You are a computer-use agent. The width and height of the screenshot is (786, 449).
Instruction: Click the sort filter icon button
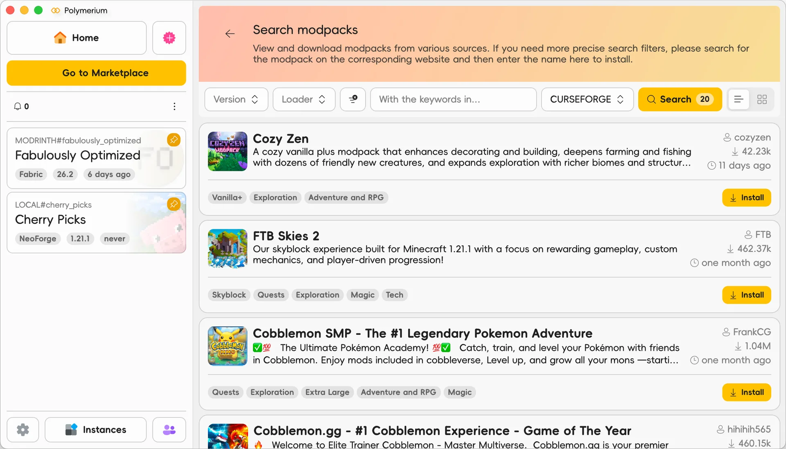coord(353,99)
